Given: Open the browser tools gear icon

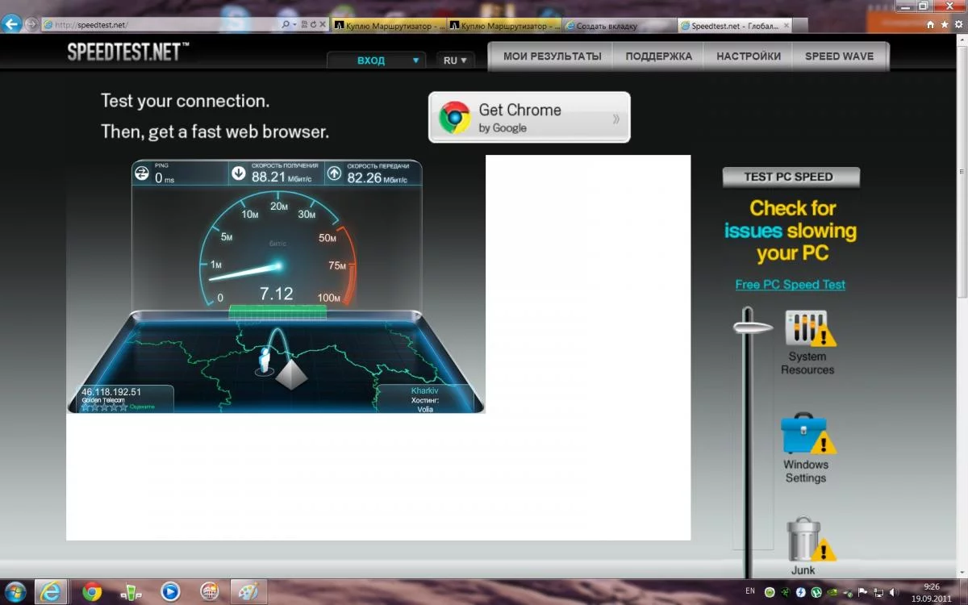Looking at the screenshot, I should tap(958, 25).
